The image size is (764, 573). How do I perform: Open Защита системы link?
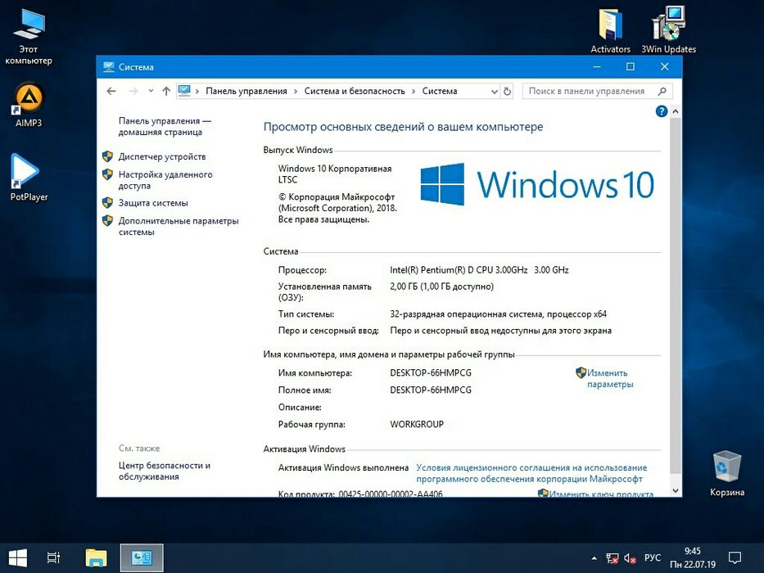(x=153, y=203)
